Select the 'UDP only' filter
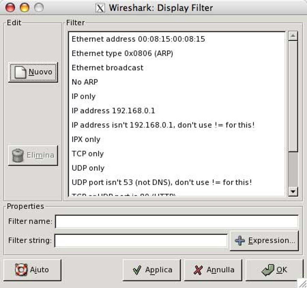This screenshot has height=288, width=307. [177, 168]
